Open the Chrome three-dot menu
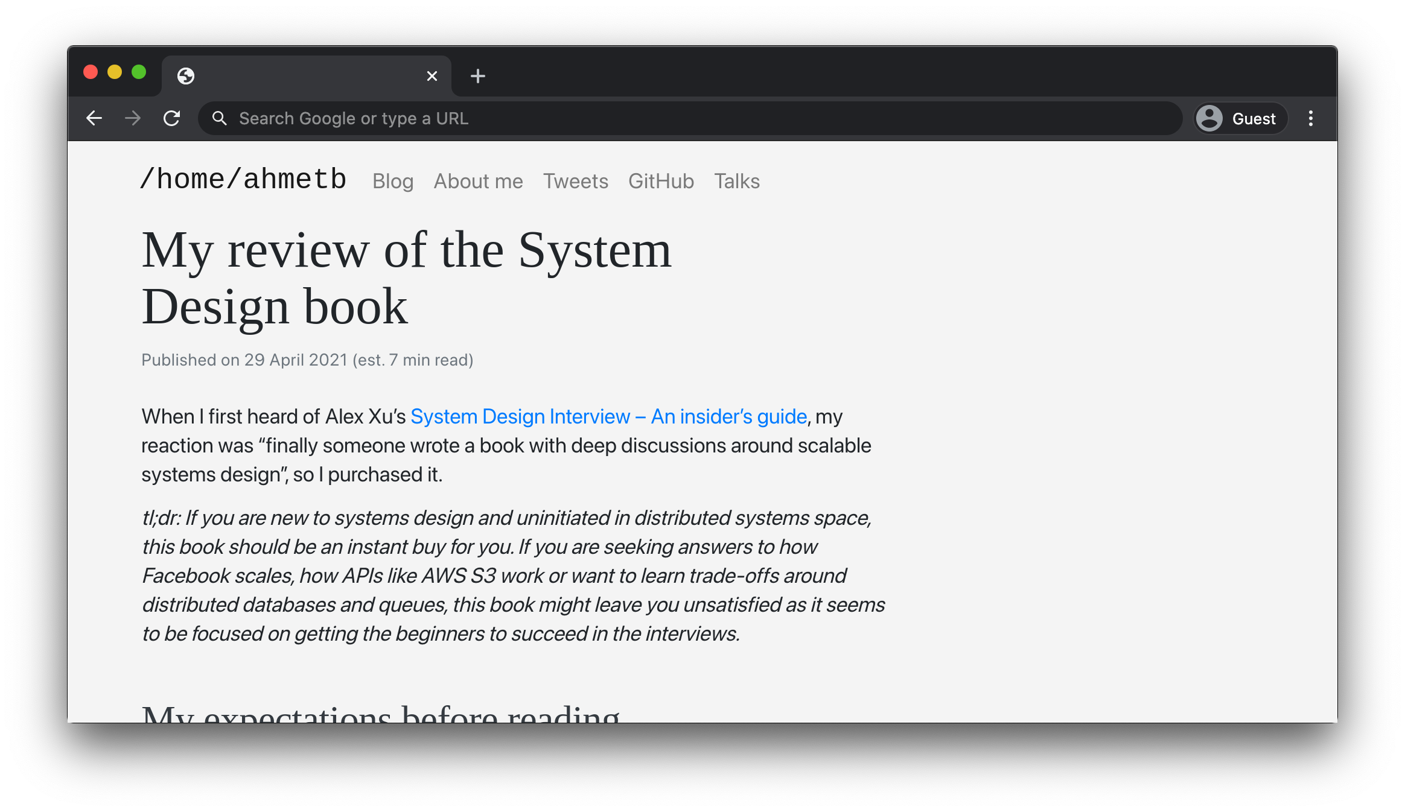The image size is (1405, 812). click(x=1310, y=118)
